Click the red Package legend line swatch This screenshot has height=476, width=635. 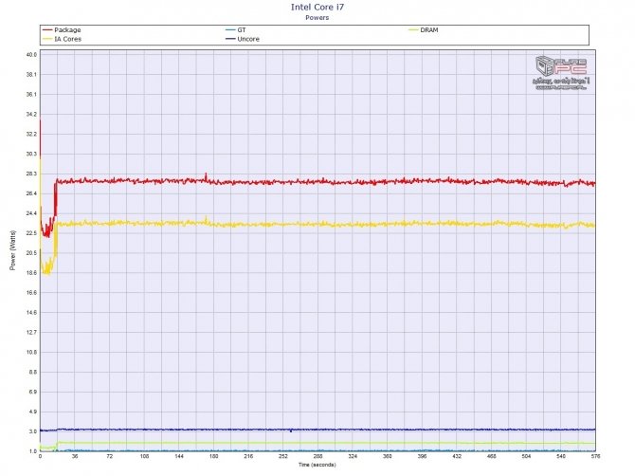coord(47,30)
